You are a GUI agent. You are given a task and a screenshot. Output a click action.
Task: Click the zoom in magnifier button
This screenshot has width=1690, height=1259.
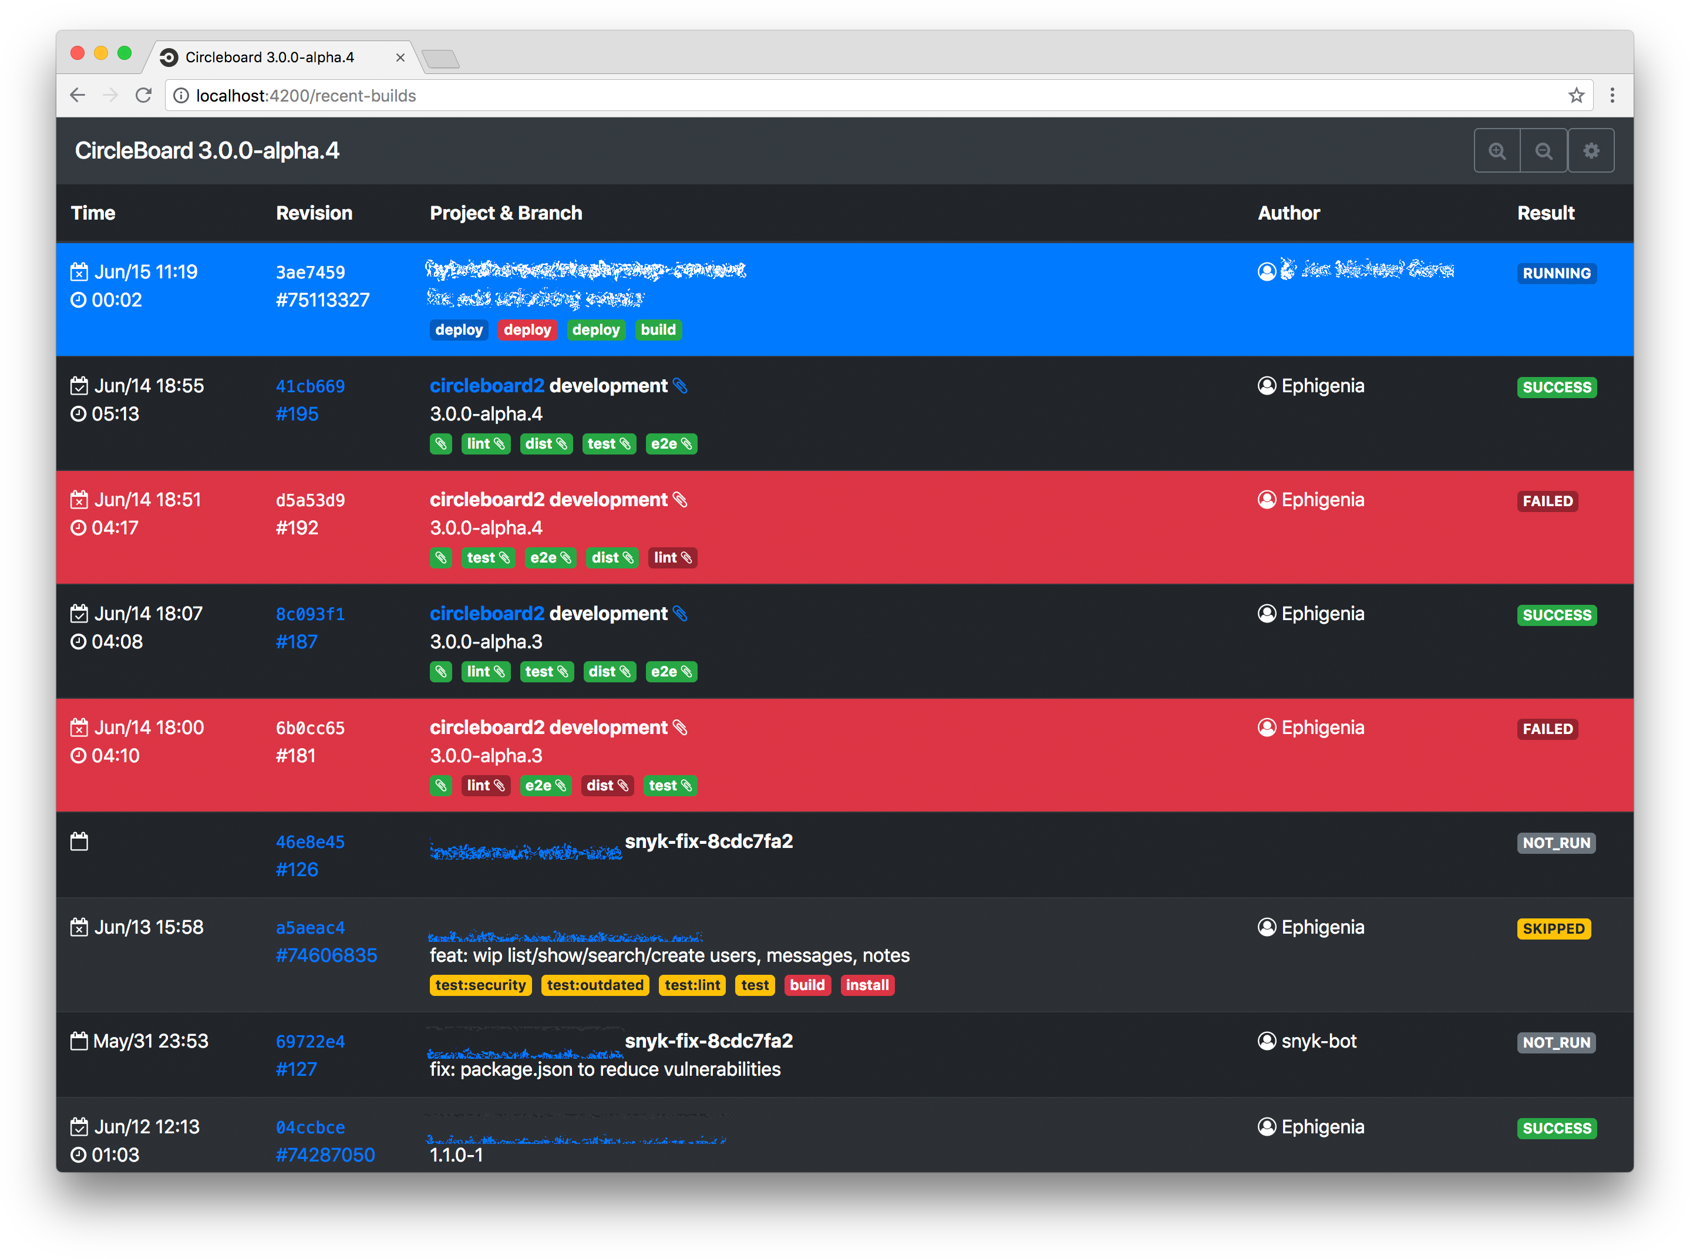pyautogui.click(x=1496, y=151)
